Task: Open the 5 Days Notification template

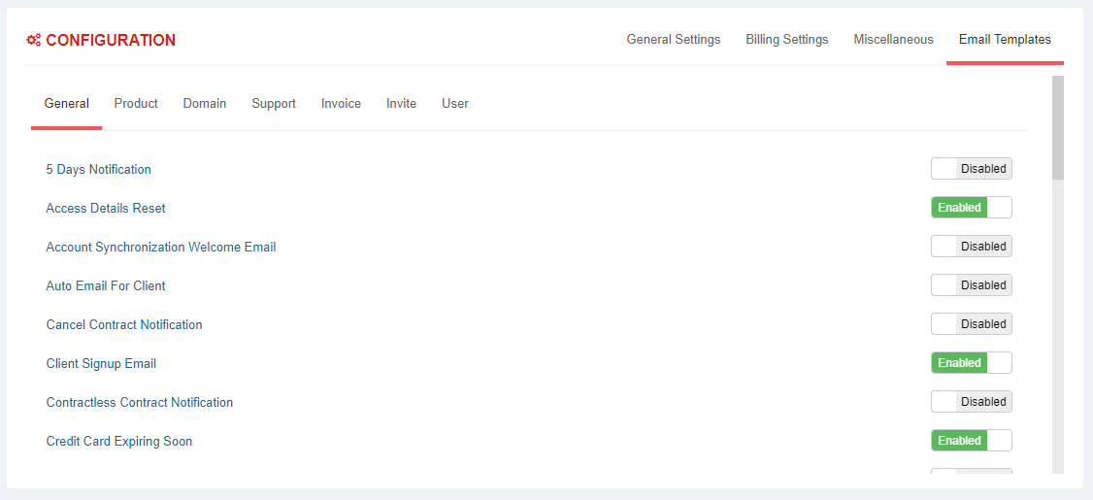Action: point(98,170)
